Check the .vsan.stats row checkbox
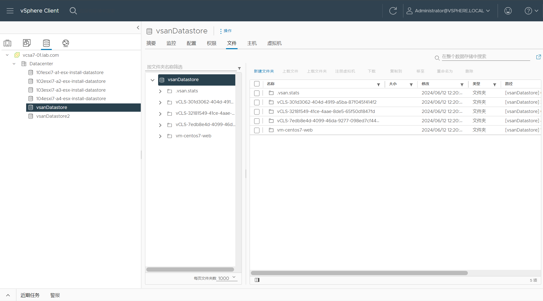Screen dimensions: 543x301 (x=257, y=93)
